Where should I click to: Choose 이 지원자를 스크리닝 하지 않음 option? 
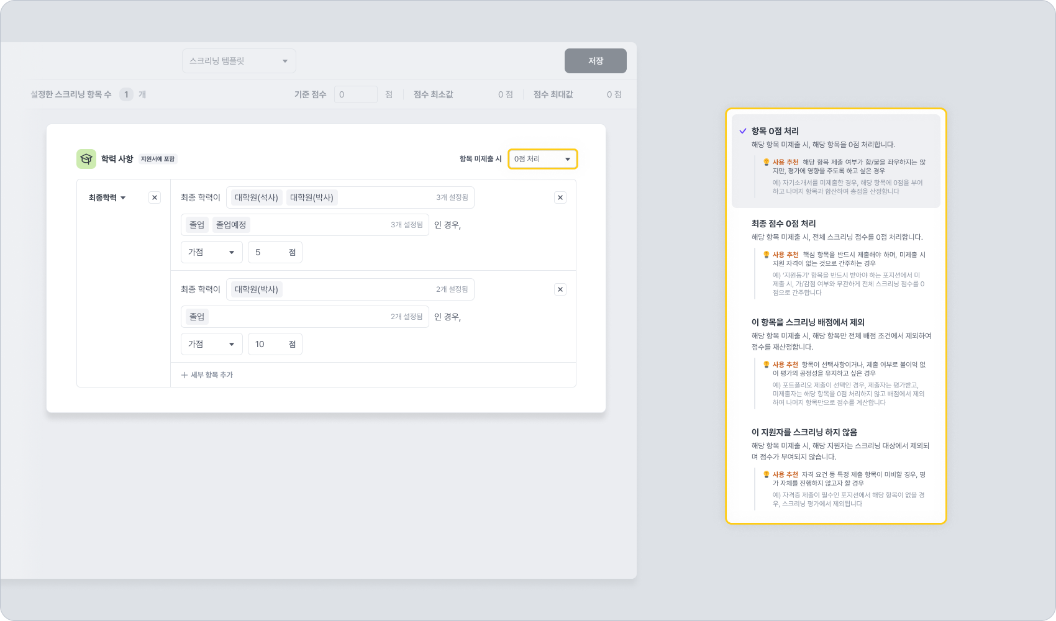(804, 432)
